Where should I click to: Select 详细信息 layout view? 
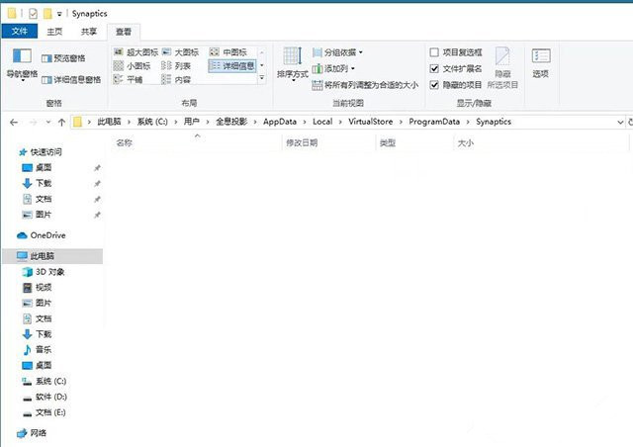point(232,66)
